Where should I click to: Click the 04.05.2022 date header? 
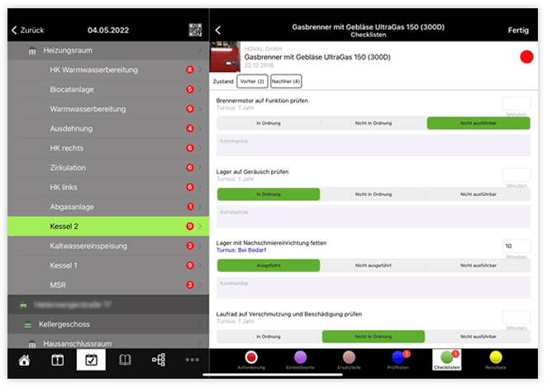click(108, 31)
